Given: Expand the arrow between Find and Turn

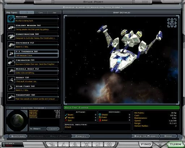Looking at the screenshot, I should coord(160,144).
